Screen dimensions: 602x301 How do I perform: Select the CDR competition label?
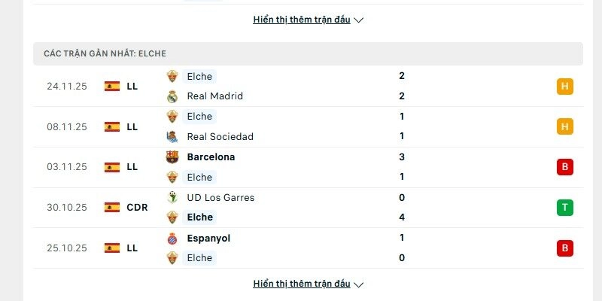click(137, 208)
